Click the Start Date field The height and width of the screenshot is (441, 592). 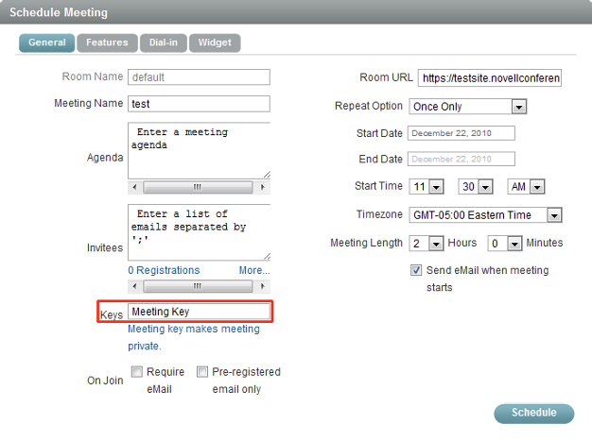click(461, 133)
